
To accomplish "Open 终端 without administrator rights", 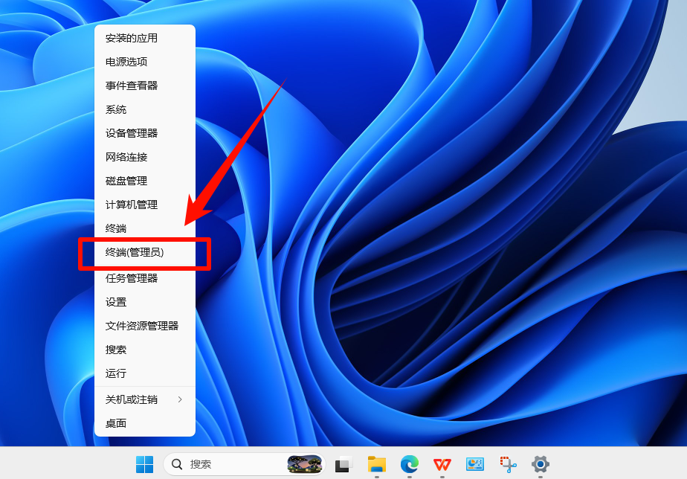I will (x=145, y=228).
